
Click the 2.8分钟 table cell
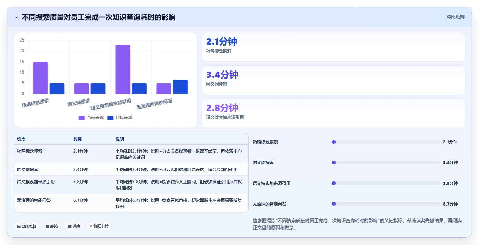[80, 181]
